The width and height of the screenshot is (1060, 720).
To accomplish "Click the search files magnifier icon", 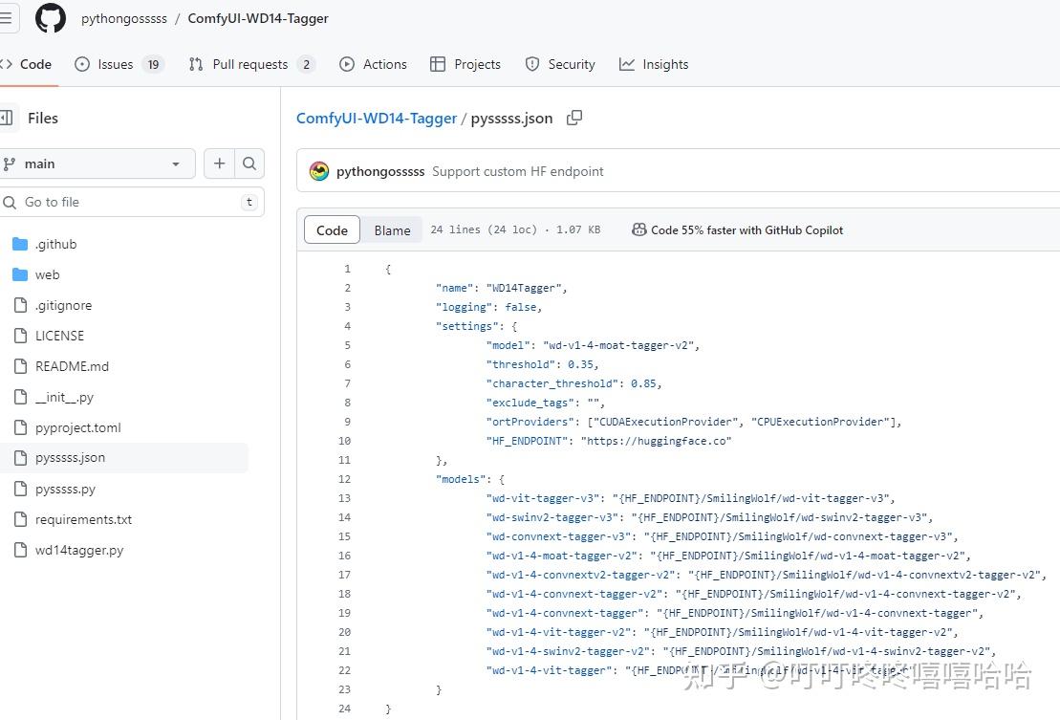I will click(249, 164).
